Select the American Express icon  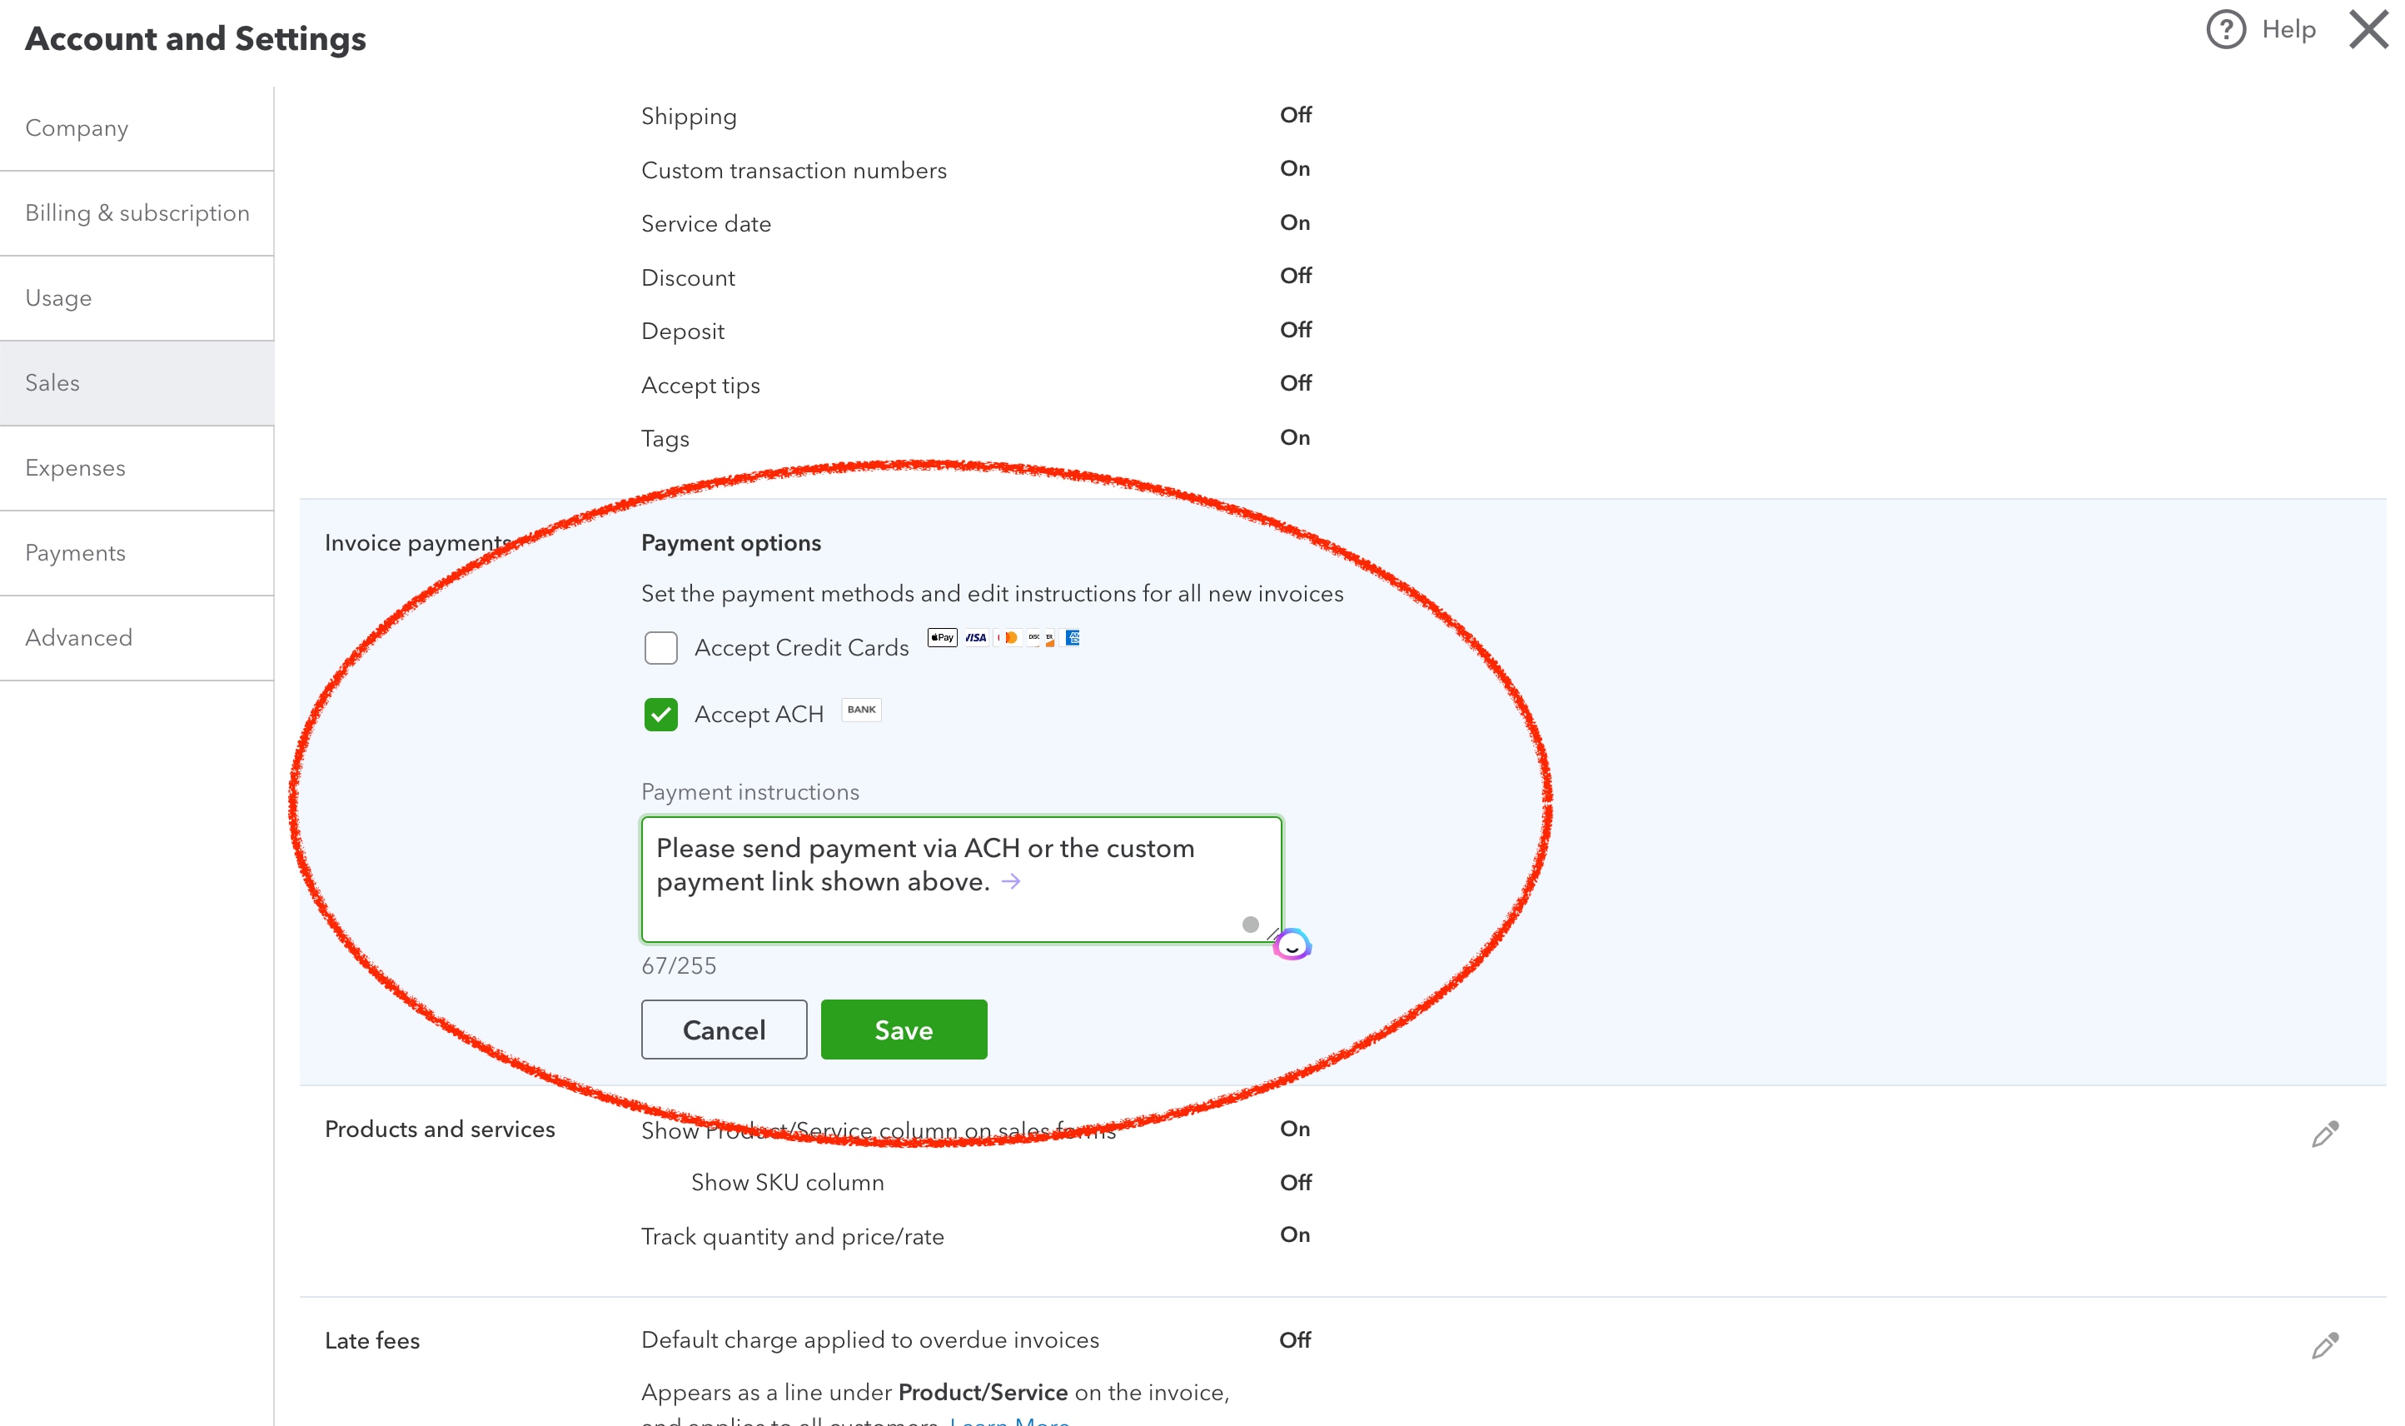[x=1075, y=638]
